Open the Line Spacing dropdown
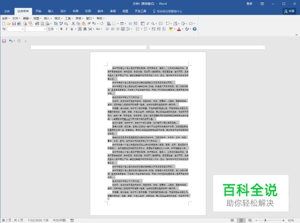 click(x=129, y=29)
